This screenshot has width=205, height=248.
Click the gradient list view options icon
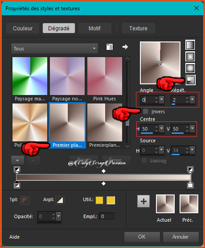pos(110,47)
